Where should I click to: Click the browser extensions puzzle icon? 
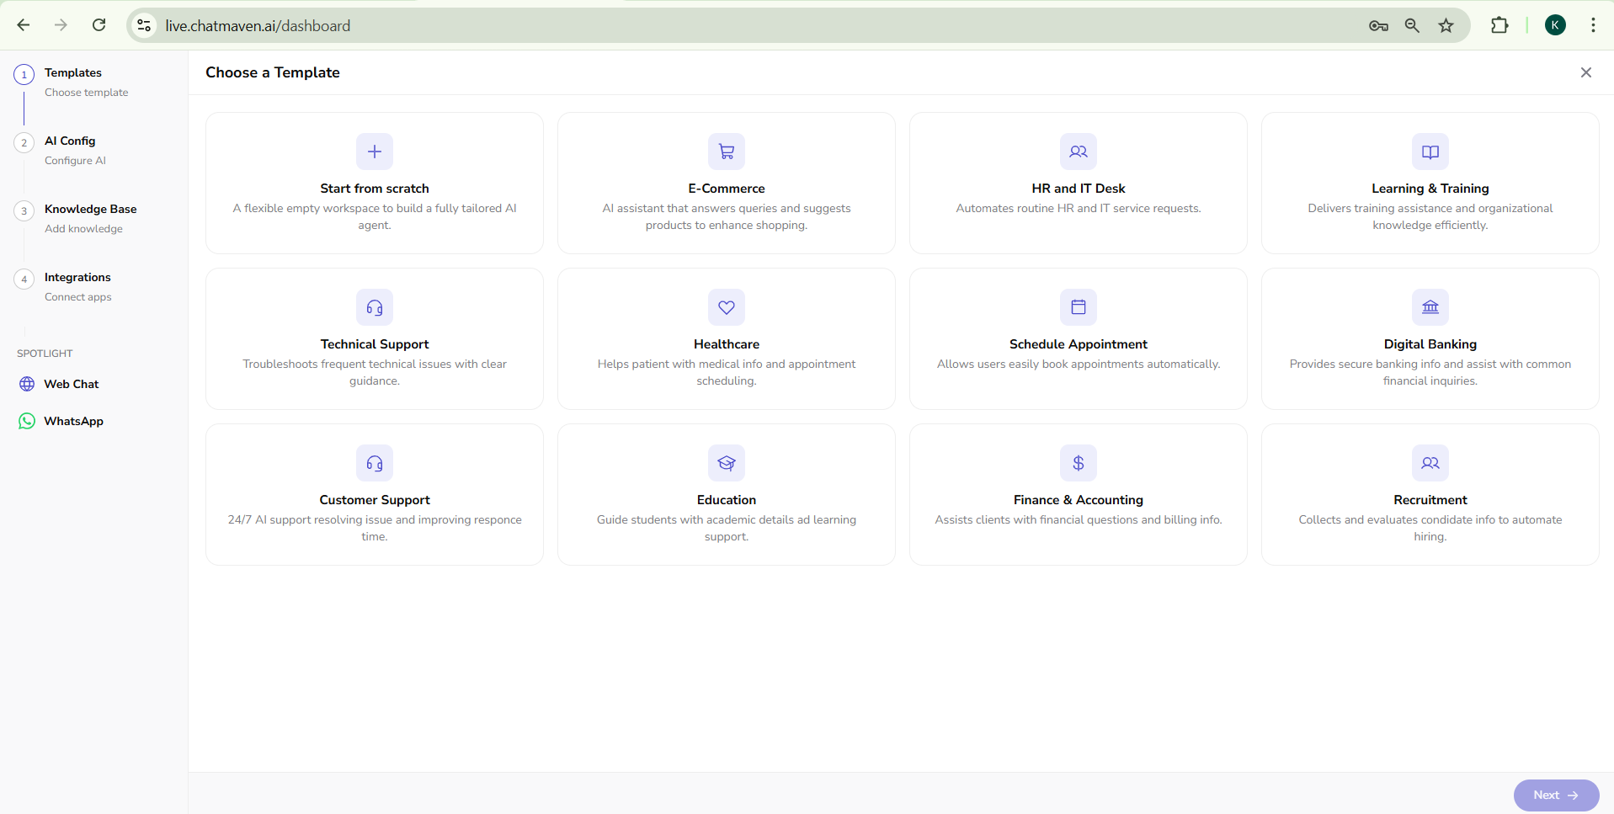coord(1500,25)
